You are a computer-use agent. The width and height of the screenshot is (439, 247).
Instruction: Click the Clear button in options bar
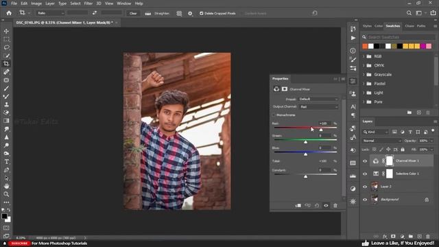point(133,13)
